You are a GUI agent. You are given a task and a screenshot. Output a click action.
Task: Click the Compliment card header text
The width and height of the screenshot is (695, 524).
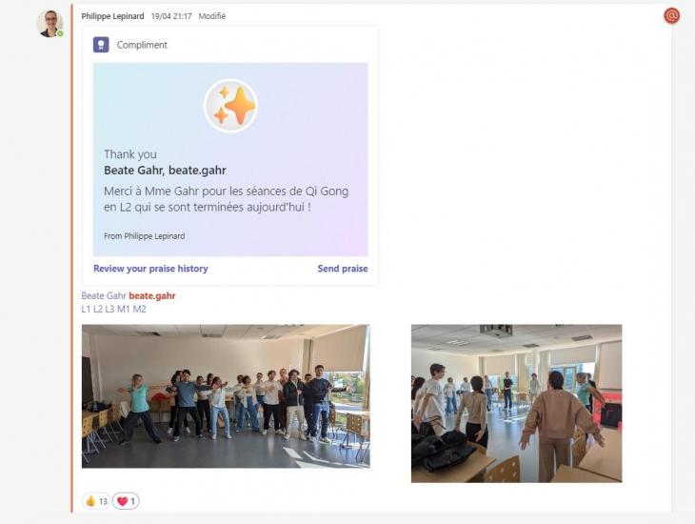(x=142, y=45)
